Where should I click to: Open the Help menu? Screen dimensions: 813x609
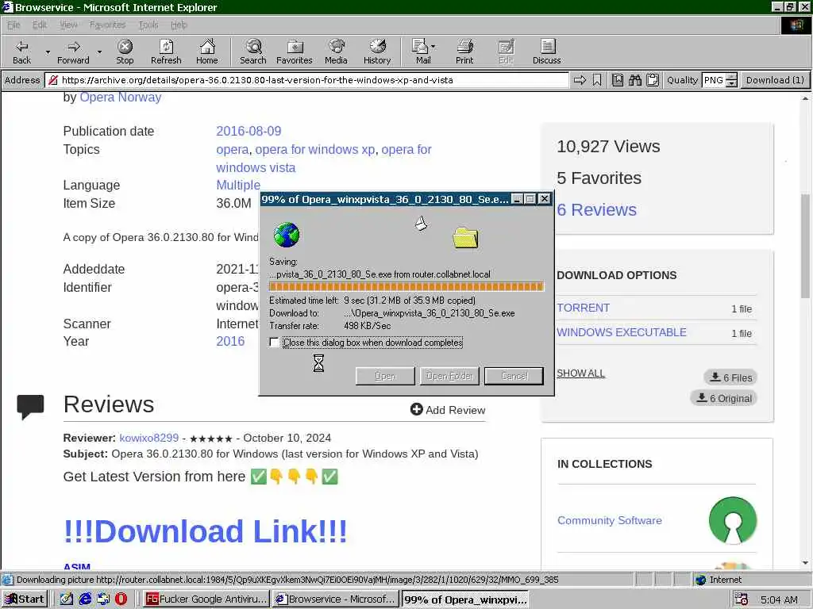point(179,25)
